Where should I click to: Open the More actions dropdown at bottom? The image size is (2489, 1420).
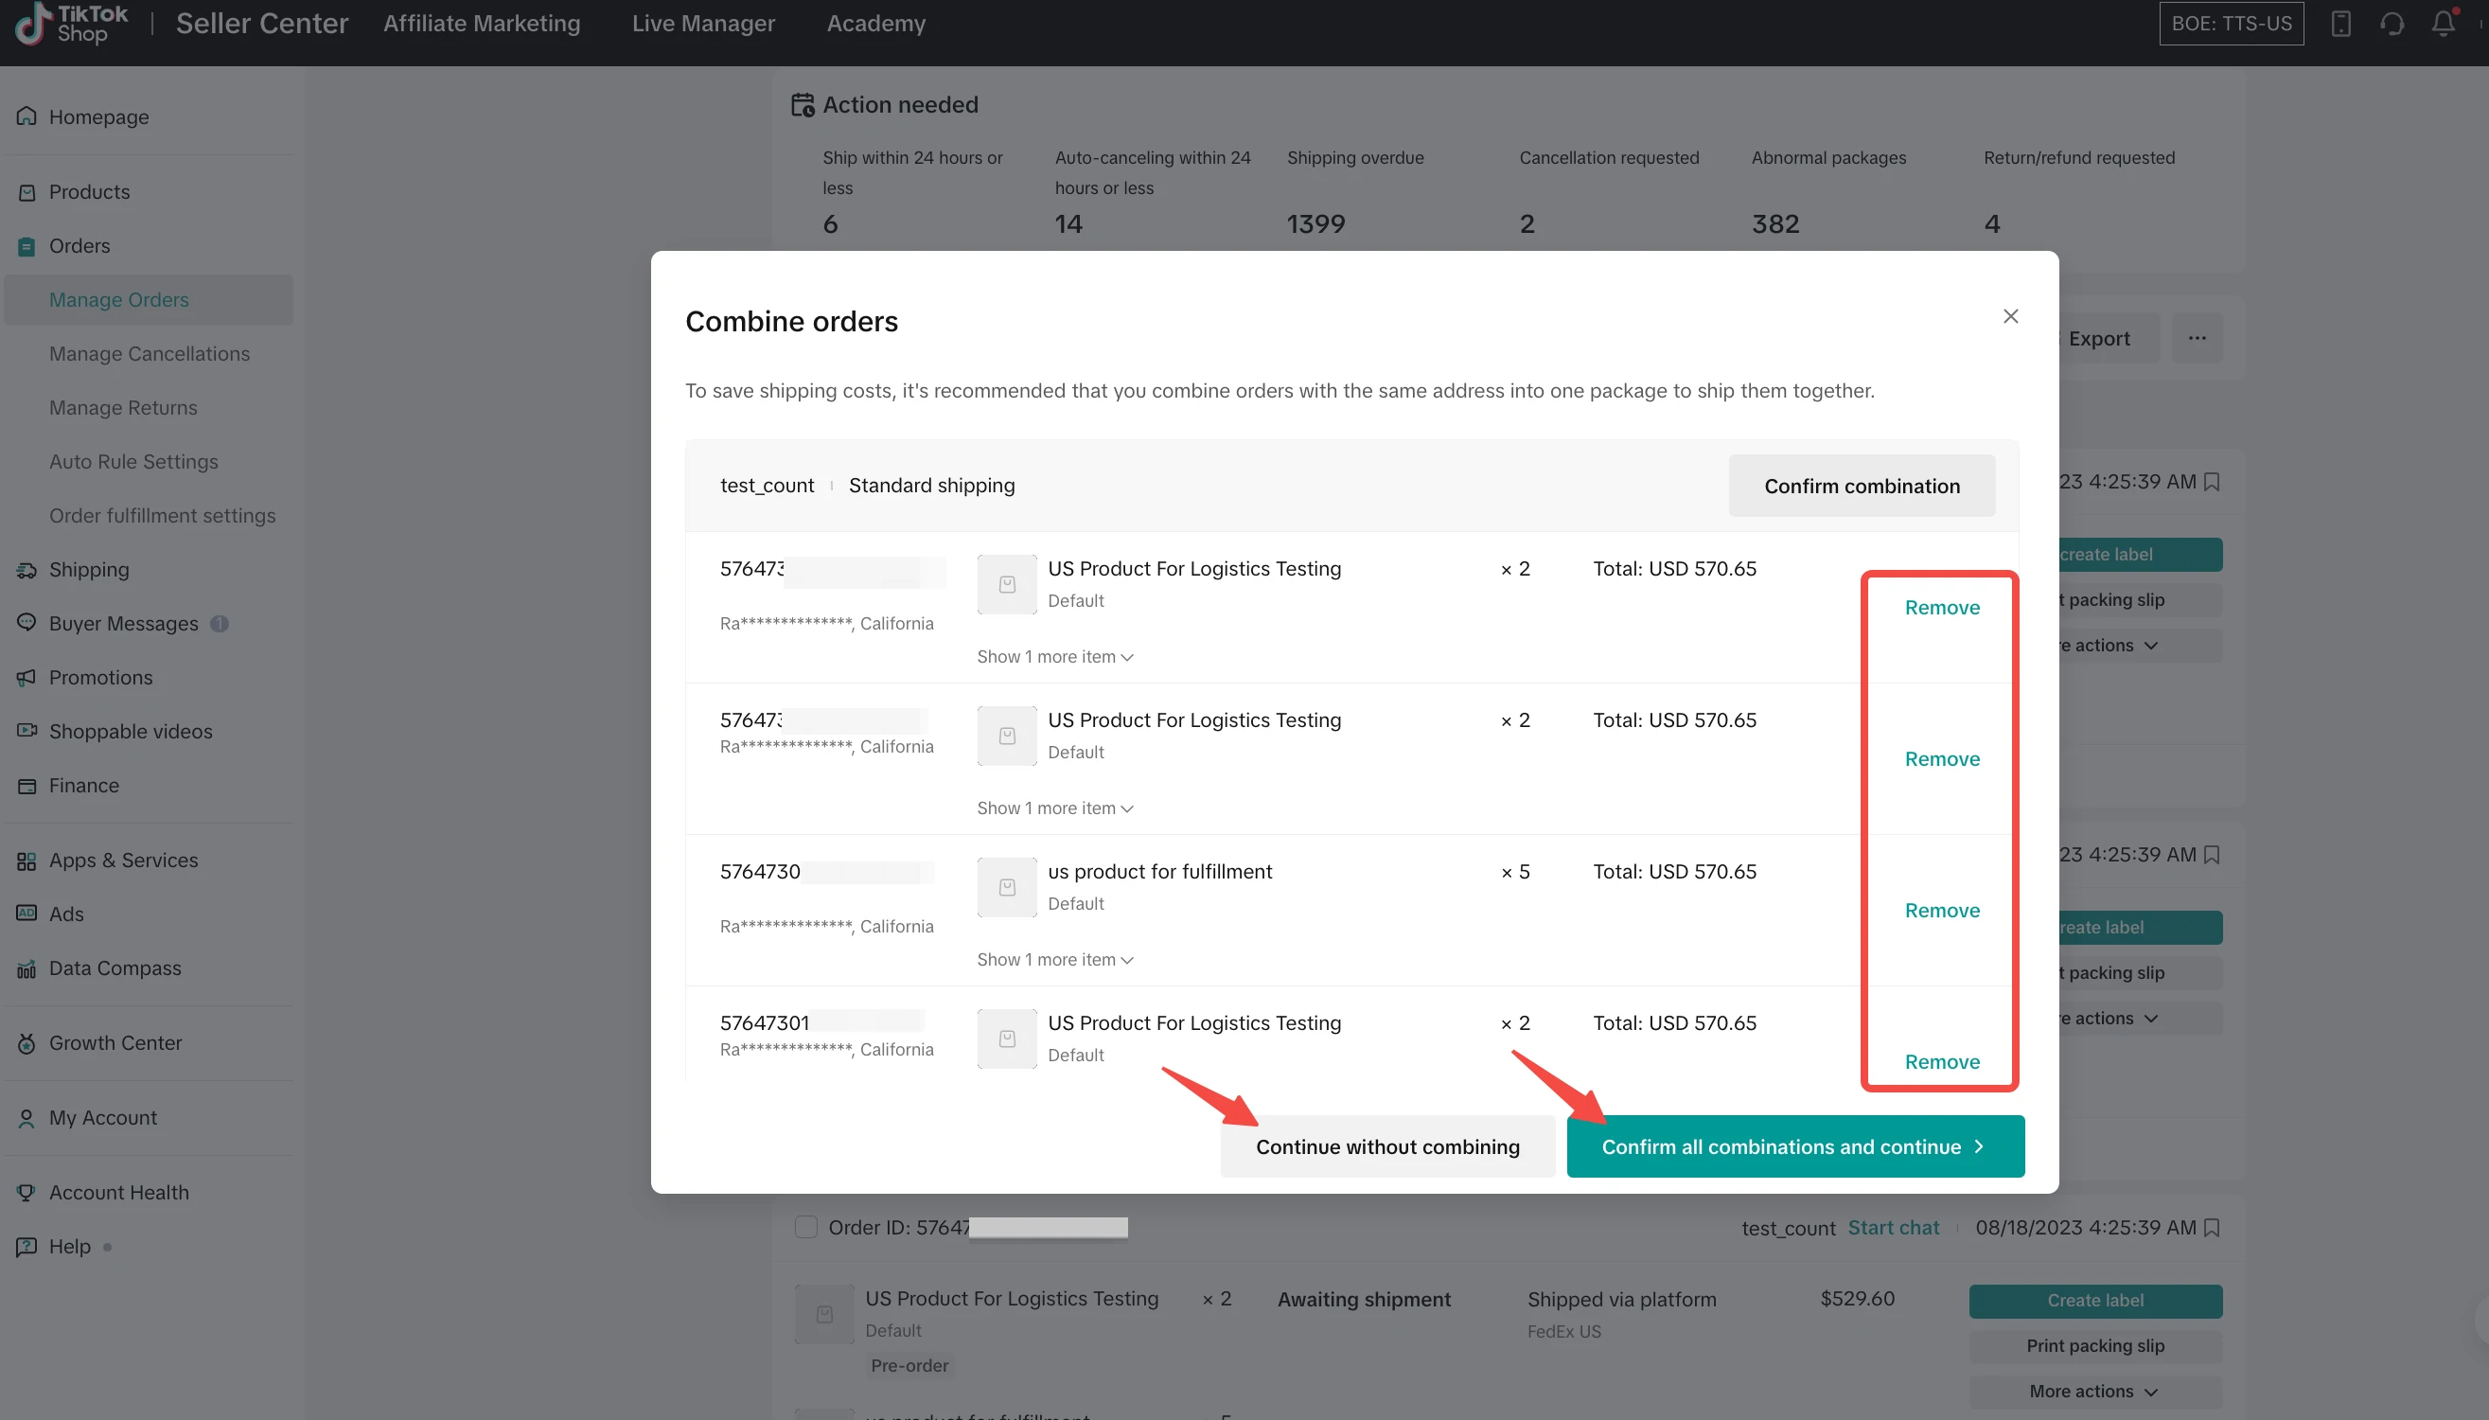pos(2094,1391)
